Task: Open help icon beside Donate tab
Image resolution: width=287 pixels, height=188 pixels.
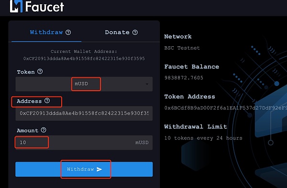Action: point(135,32)
